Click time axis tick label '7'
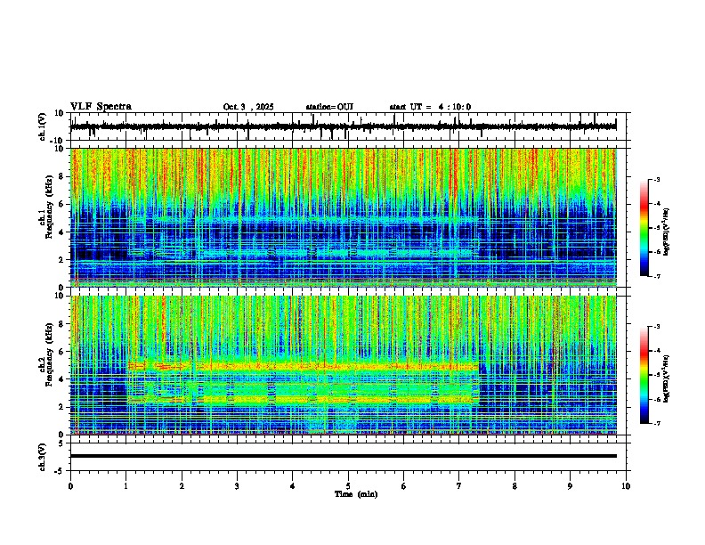 click(x=459, y=486)
